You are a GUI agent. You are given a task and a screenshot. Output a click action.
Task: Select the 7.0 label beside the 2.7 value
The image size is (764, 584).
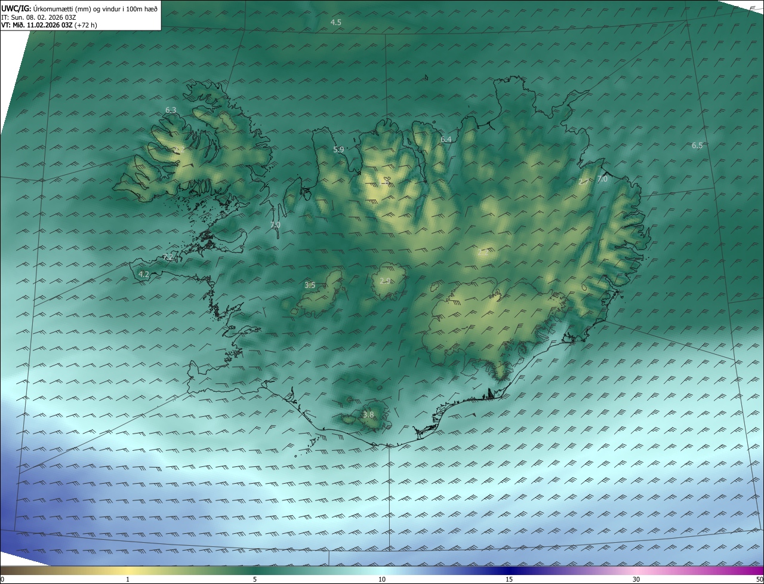point(602,179)
